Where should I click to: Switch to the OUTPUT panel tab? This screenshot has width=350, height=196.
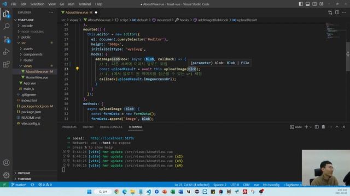[x=88, y=127]
